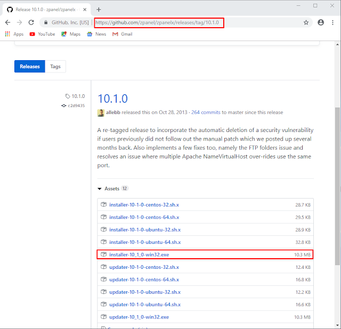Open allebb author profile link
The width and height of the screenshot is (341, 329).
tap(113, 112)
